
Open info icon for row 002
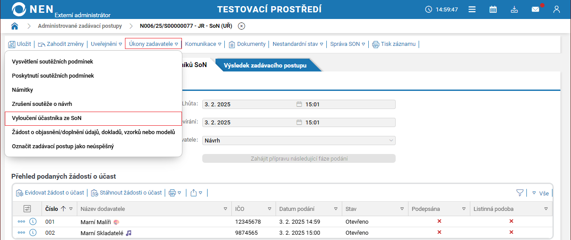point(33,232)
